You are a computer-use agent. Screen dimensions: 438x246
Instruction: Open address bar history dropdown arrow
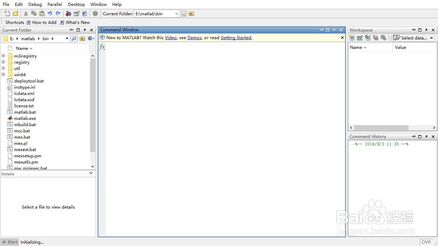pyautogui.click(x=67, y=39)
